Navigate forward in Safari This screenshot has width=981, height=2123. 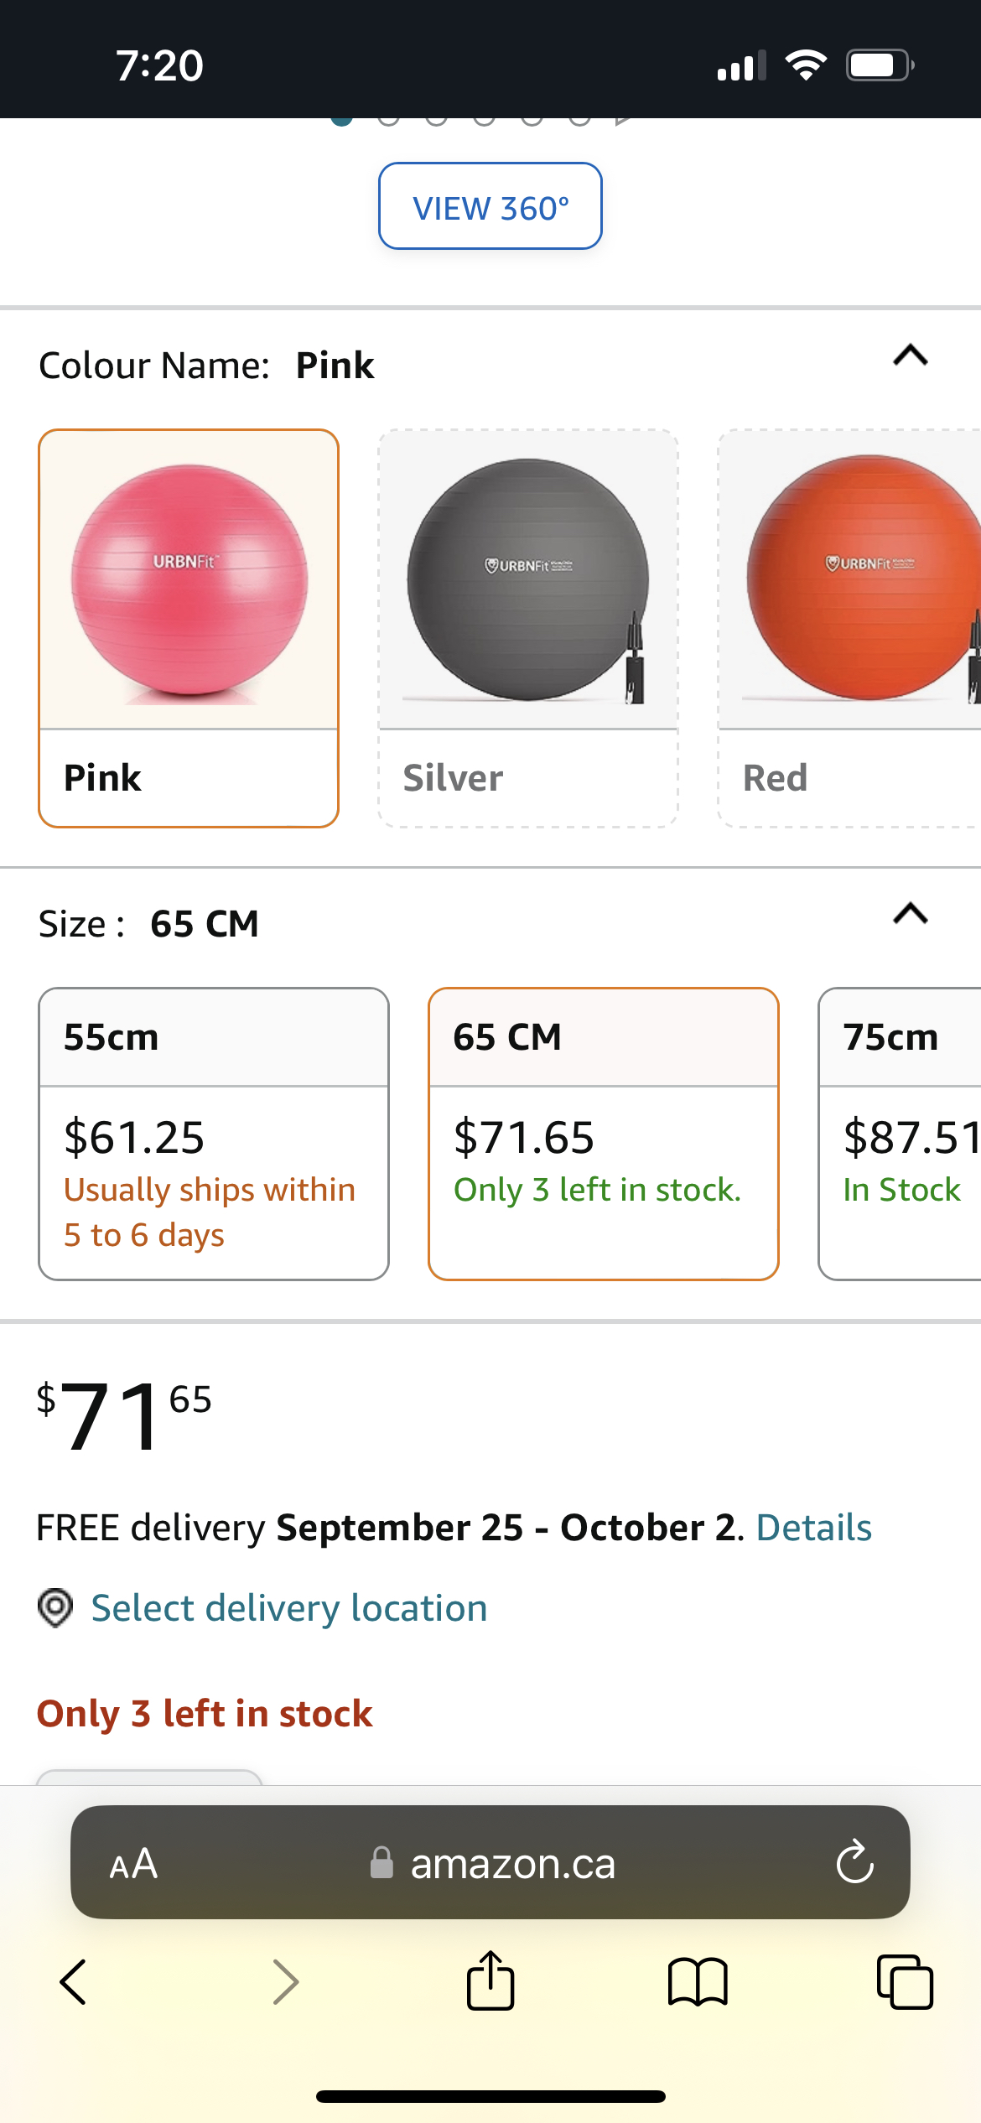click(285, 1982)
